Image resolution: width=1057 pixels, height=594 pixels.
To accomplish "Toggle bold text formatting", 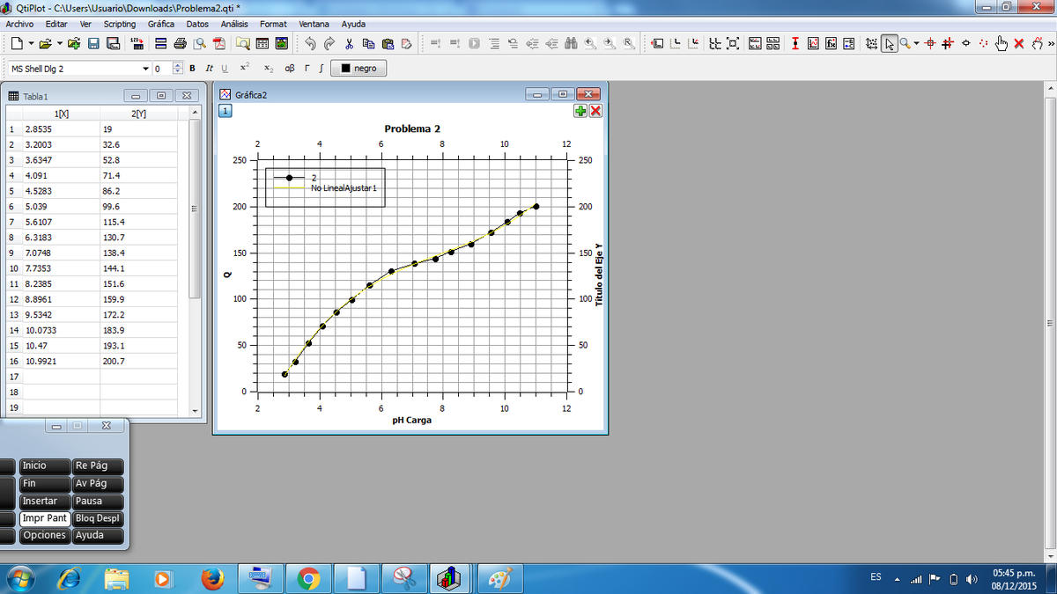I will click(193, 69).
